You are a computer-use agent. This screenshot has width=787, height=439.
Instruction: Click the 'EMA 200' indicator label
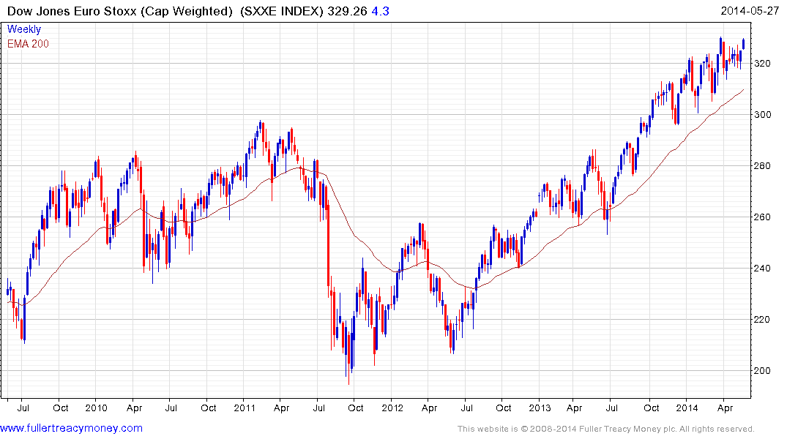pos(28,44)
